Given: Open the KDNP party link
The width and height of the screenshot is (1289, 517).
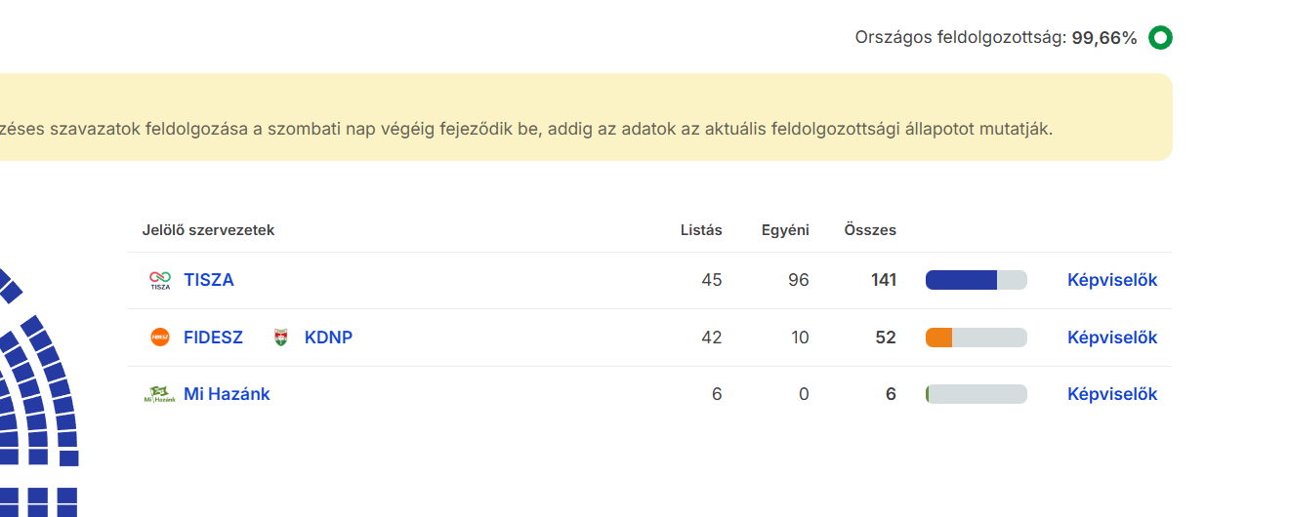Looking at the screenshot, I should tap(328, 338).
